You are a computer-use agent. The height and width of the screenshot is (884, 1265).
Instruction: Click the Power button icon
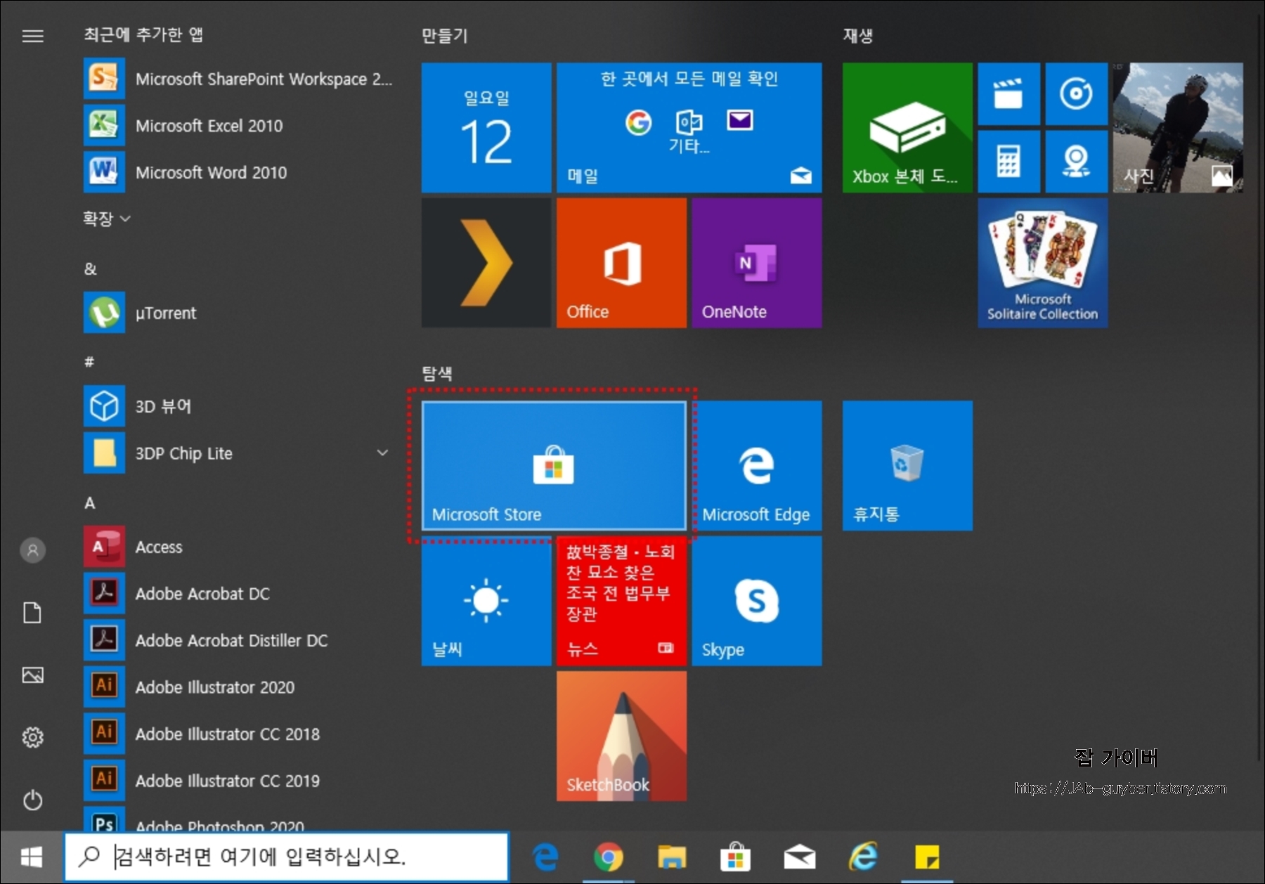point(32,800)
